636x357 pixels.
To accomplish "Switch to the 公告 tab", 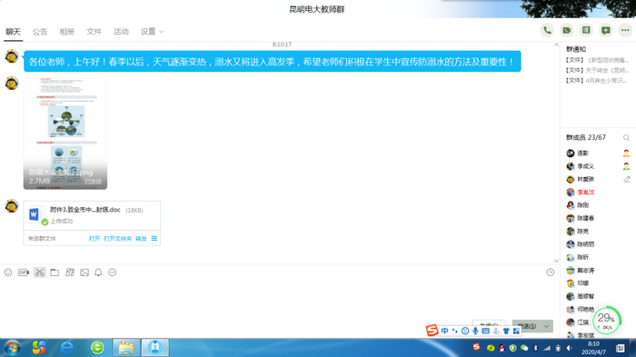I will [x=40, y=32].
